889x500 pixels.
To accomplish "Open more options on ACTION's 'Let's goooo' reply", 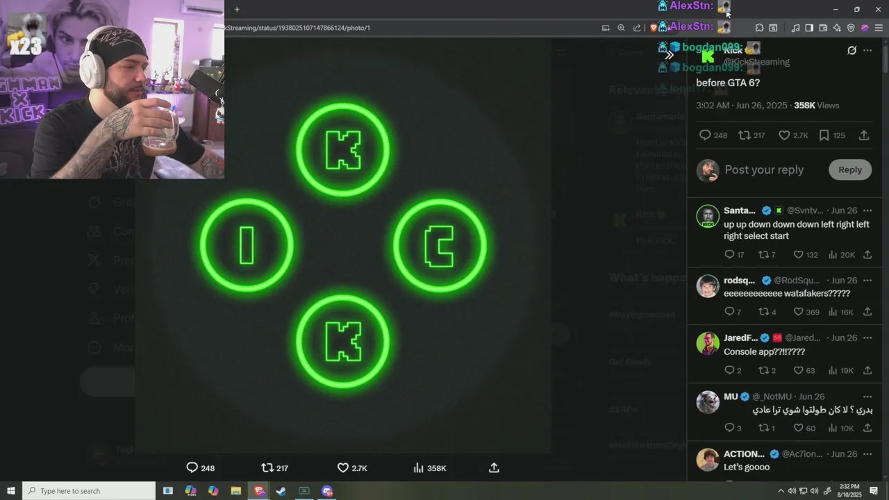I will (x=867, y=453).
